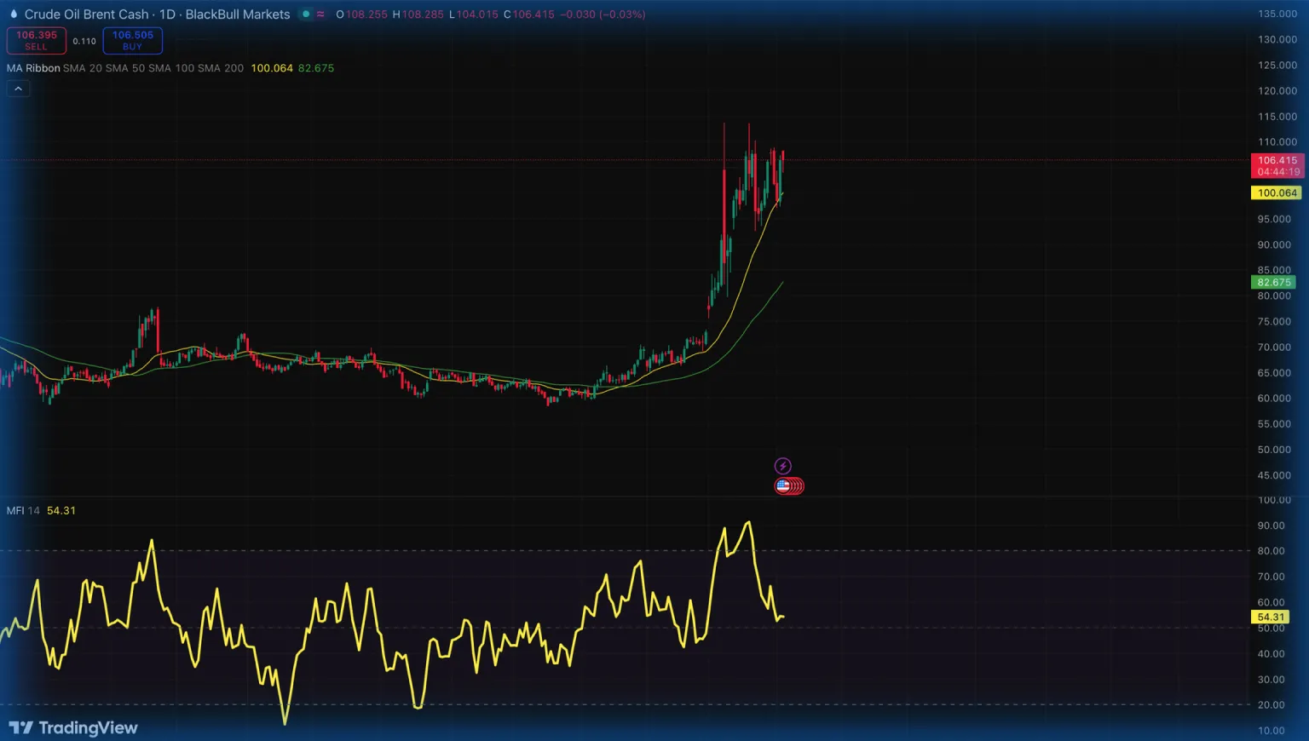Click the 54.31 value in MFI legend
Viewport: 1309px width, 741px height.
pyautogui.click(x=61, y=510)
